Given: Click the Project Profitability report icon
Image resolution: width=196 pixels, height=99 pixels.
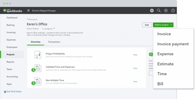Looking at the screenshot, I should 38,55.
